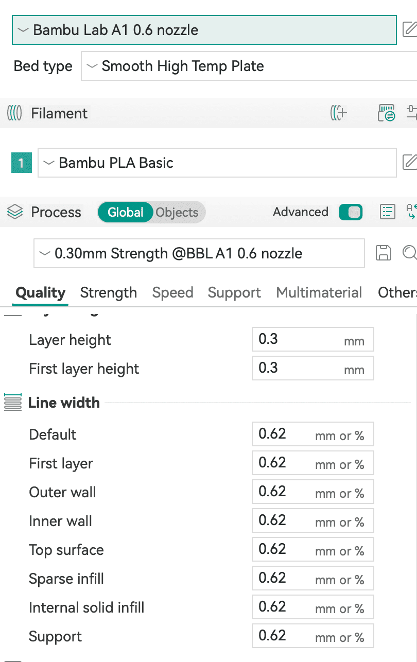The image size is (417, 662).
Task: Open the 0.30mm Strength process preset dropdown
Action: [199, 253]
